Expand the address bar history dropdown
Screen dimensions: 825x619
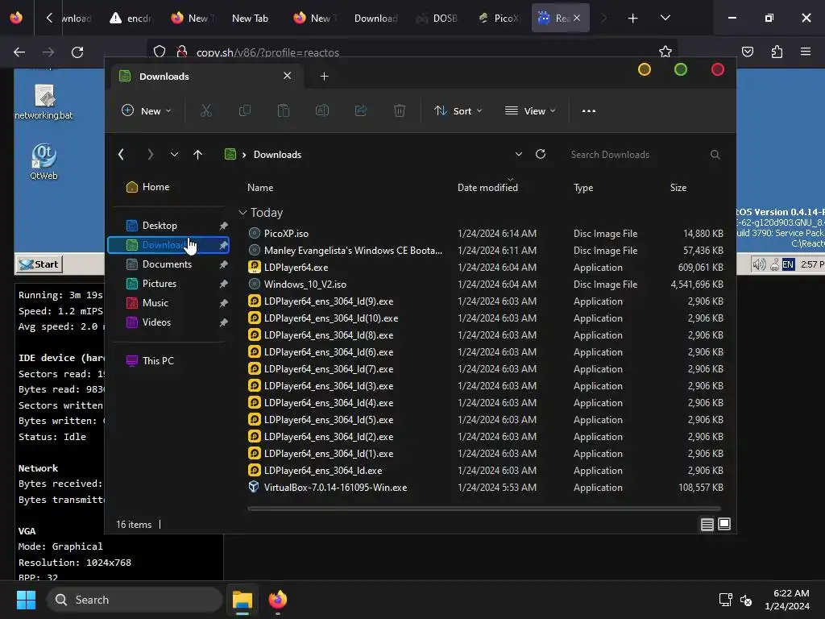pyautogui.click(x=519, y=154)
